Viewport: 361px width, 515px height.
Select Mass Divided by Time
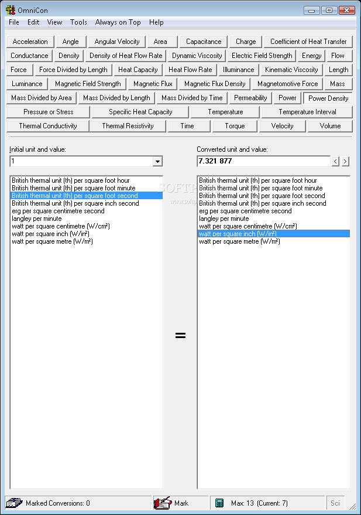coord(192,98)
